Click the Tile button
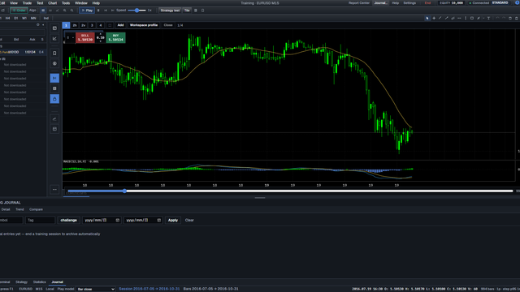Screen dimensions: 520x292 [x=187, y=11]
